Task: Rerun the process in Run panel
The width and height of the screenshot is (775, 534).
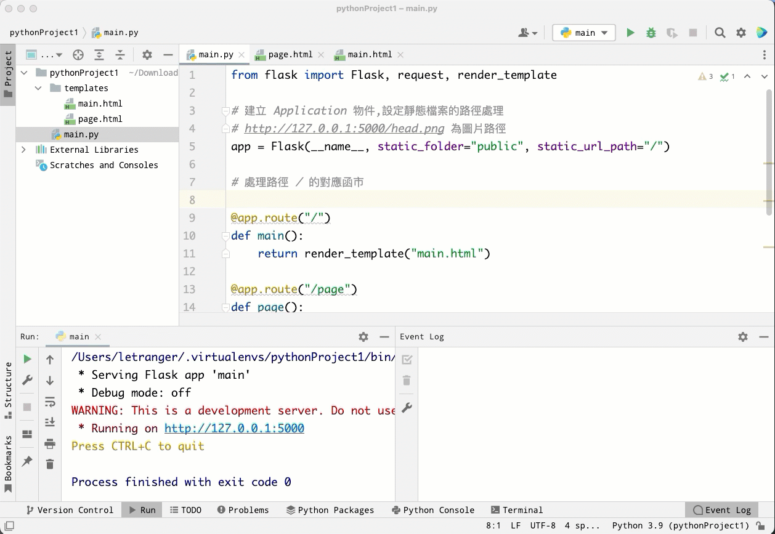Action: pyautogui.click(x=27, y=359)
